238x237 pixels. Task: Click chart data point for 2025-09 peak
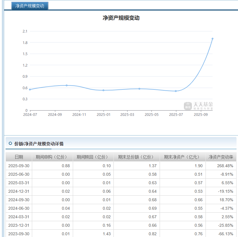[212, 39]
